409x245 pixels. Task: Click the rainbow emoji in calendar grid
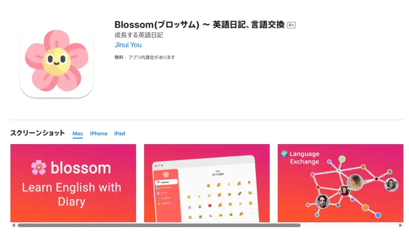(x=240, y=194)
